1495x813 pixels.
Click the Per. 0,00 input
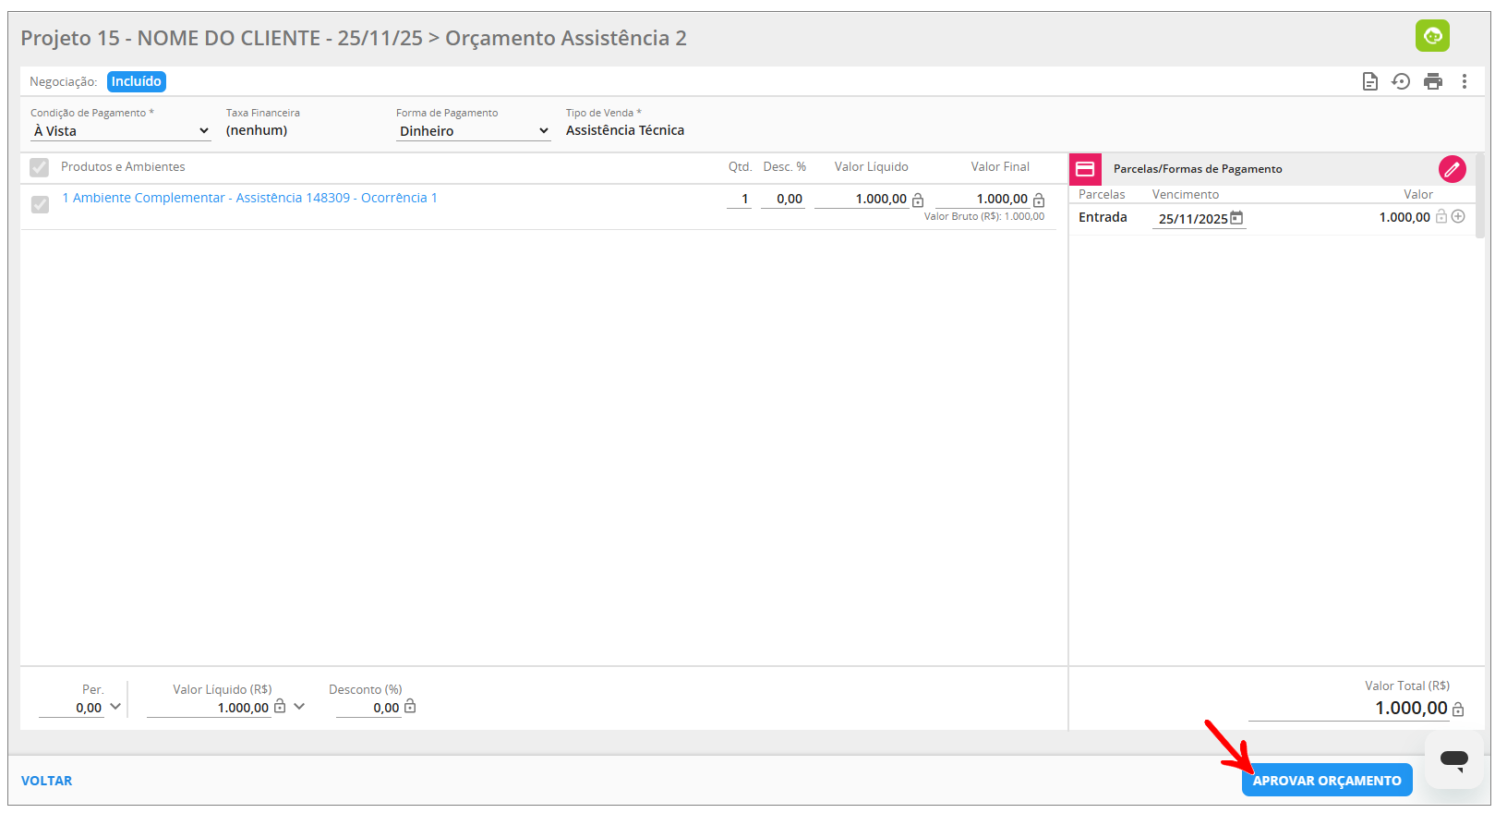(71, 708)
